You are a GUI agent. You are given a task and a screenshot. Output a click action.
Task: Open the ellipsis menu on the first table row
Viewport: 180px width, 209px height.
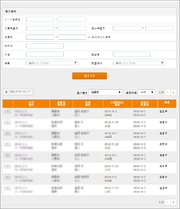pyautogui.click(x=8, y=111)
